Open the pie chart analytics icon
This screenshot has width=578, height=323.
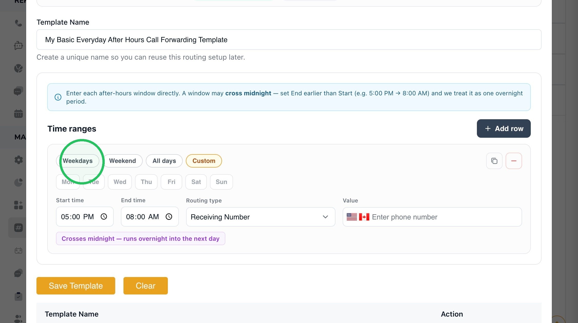(18, 182)
